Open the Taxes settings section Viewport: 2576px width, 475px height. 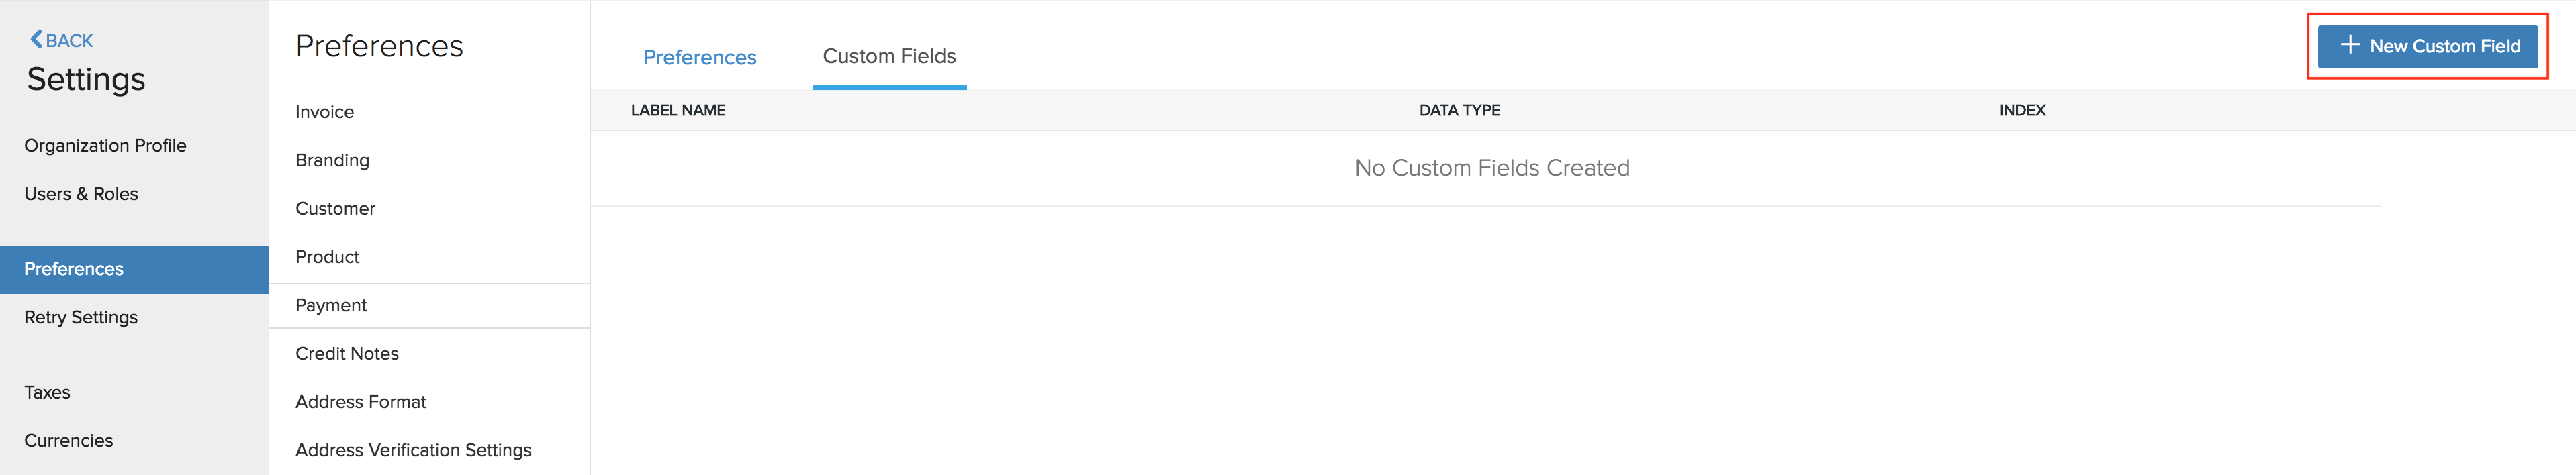(x=47, y=392)
